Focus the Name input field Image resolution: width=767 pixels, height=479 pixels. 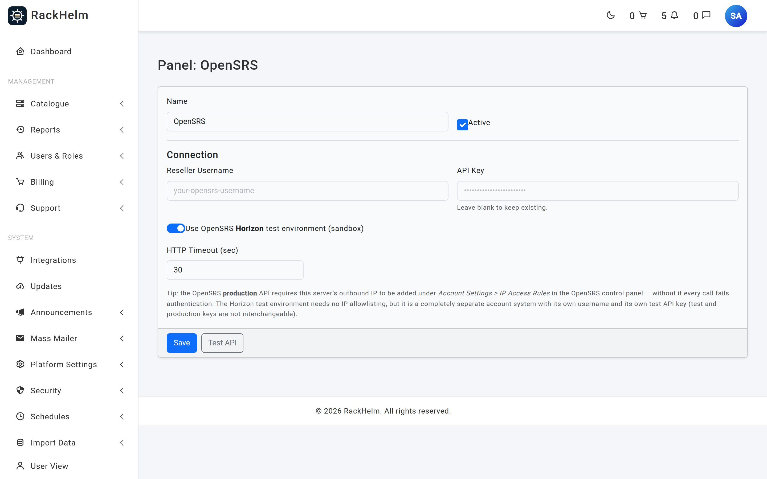(307, 121)
